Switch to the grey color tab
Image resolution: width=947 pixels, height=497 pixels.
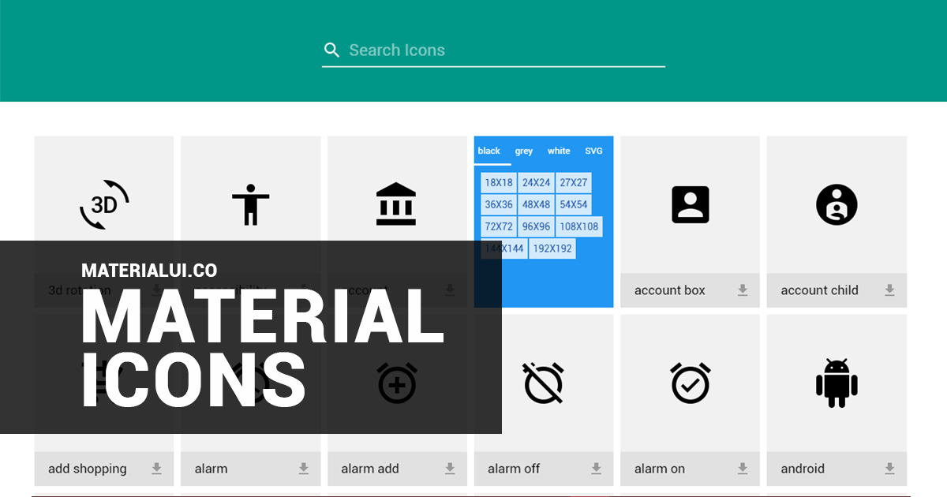[x=523, y=151]
